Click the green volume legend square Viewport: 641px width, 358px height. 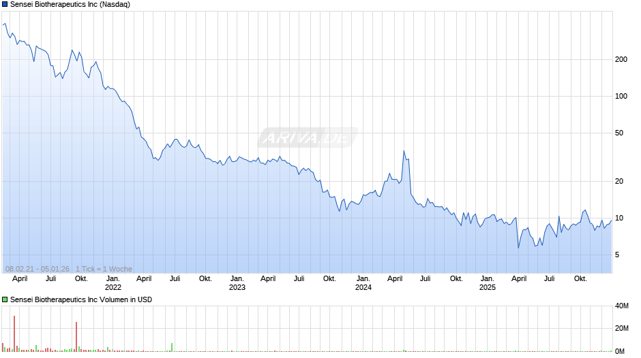pos(5,299)
